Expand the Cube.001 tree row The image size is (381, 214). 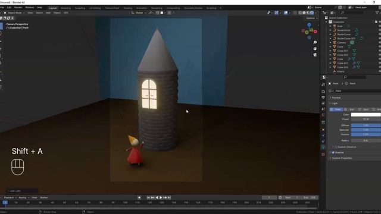click(x=330, y=63)
